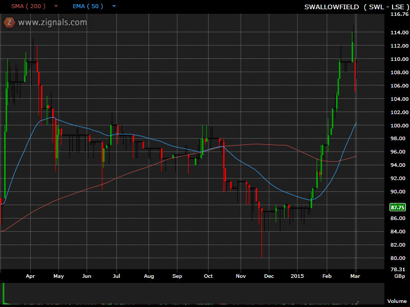Screen dimensions: 410x307
Task: Click the 78.31 bottom price label
Action: coord(399,269)
